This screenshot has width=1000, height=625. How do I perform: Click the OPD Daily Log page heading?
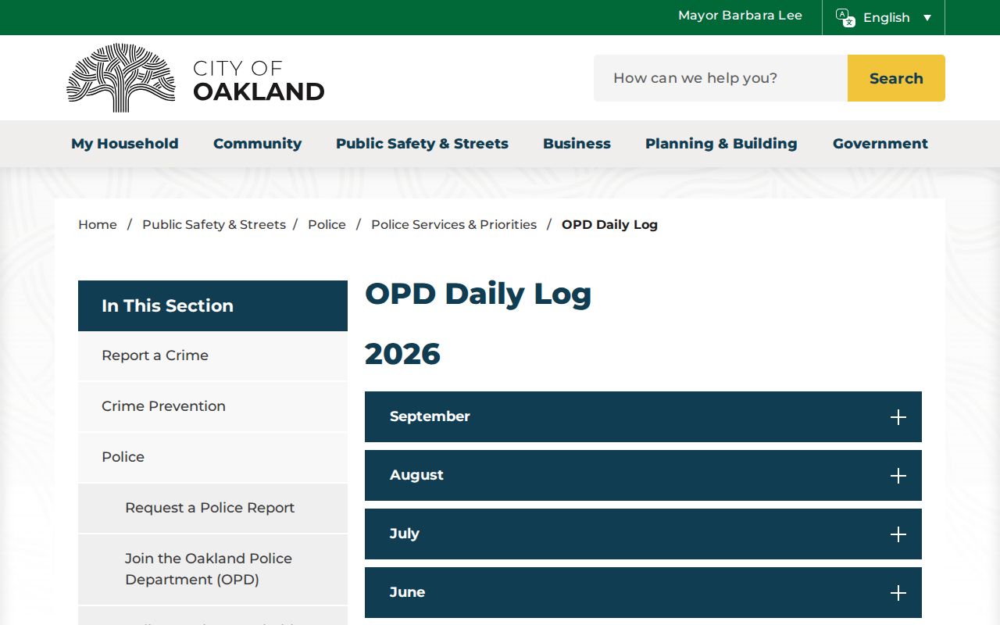478,294
